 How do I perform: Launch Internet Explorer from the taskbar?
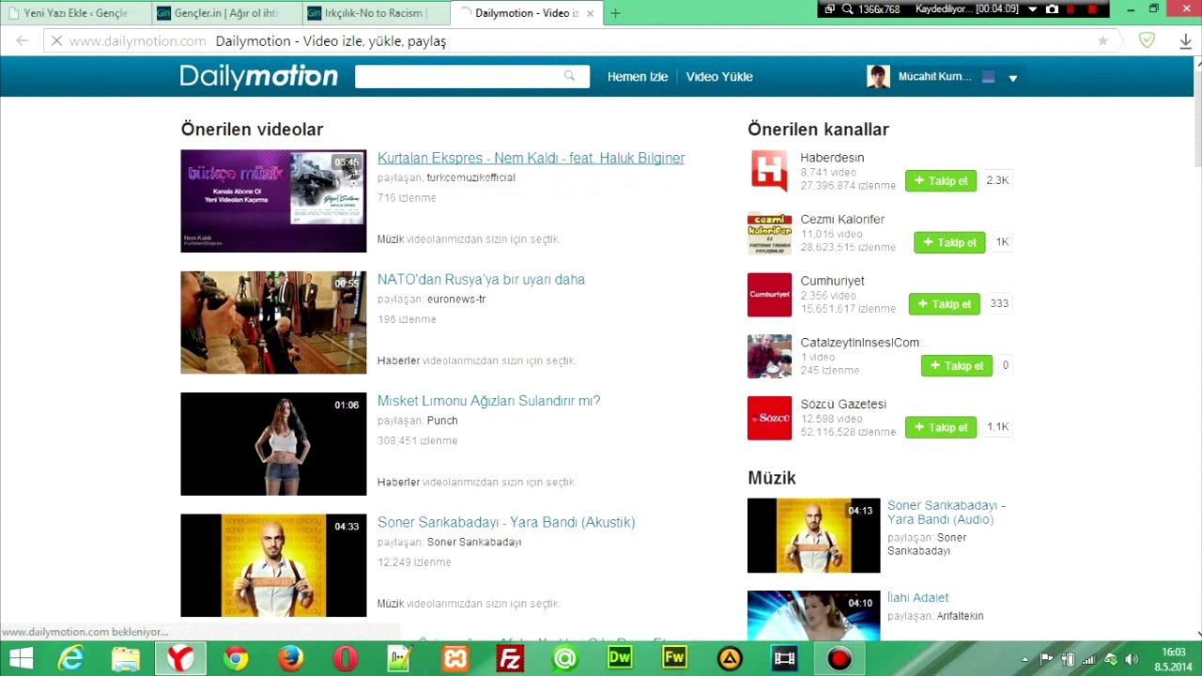click(x=70, y=659)
